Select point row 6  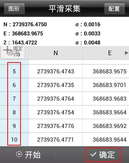pos(64,85)
